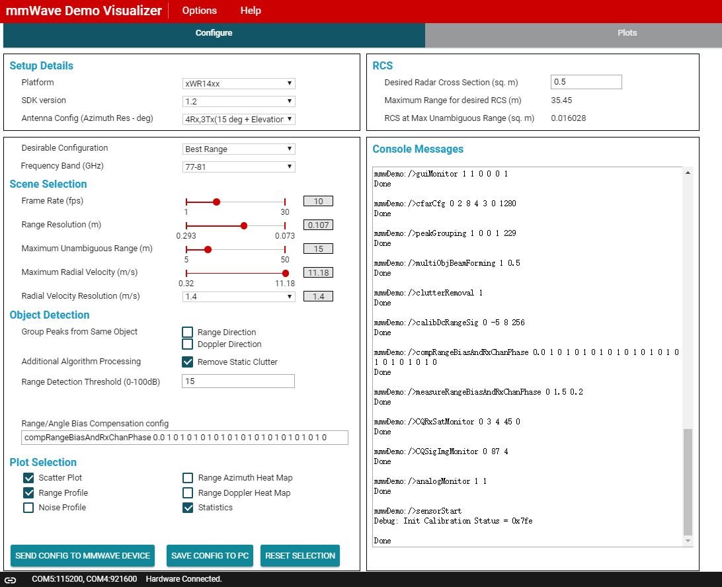Click Save Config to PC button
The width and height of the screenshot is (722, 587).
(210, 556)
